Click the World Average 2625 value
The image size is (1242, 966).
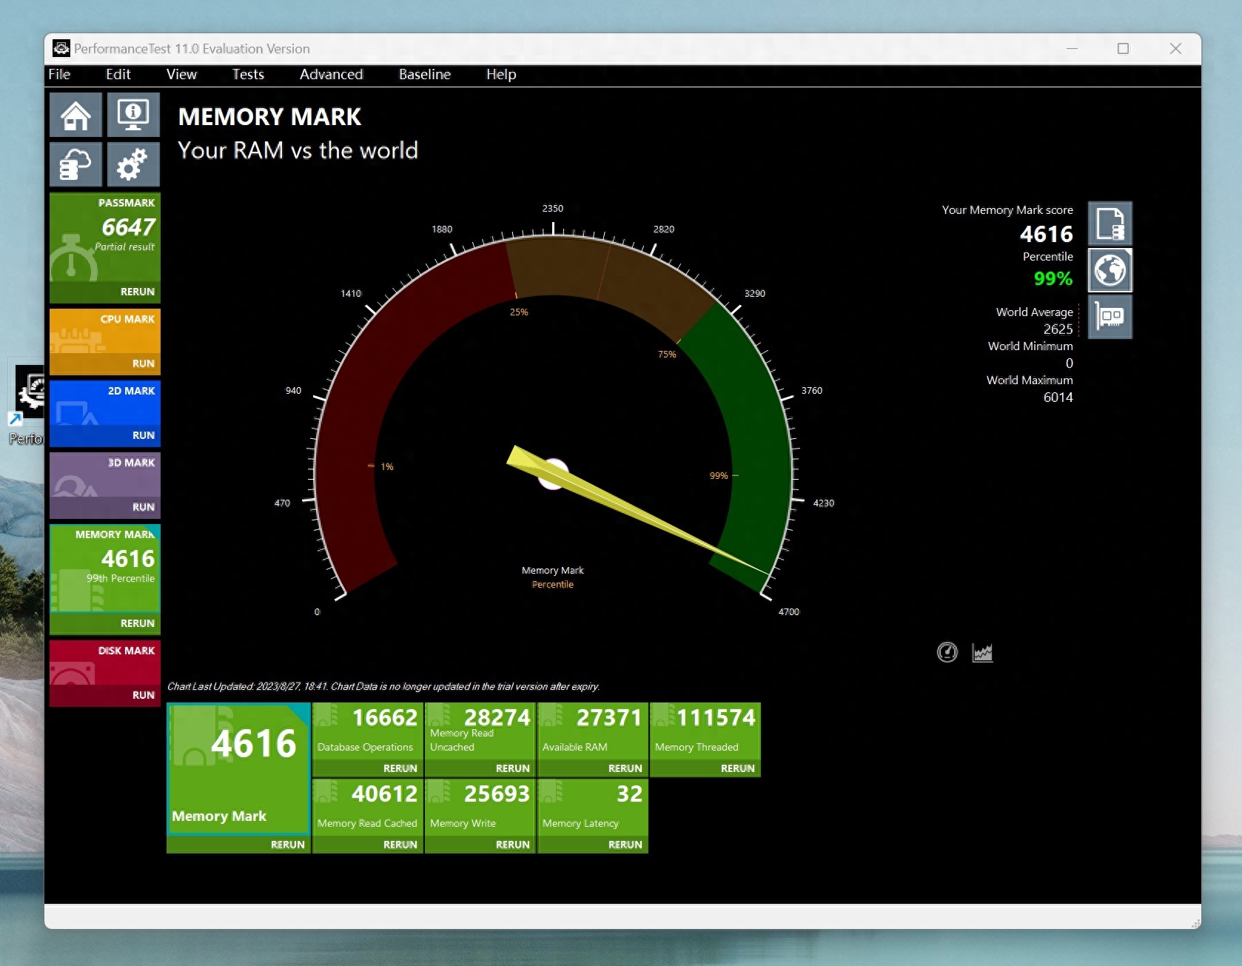1058,329
